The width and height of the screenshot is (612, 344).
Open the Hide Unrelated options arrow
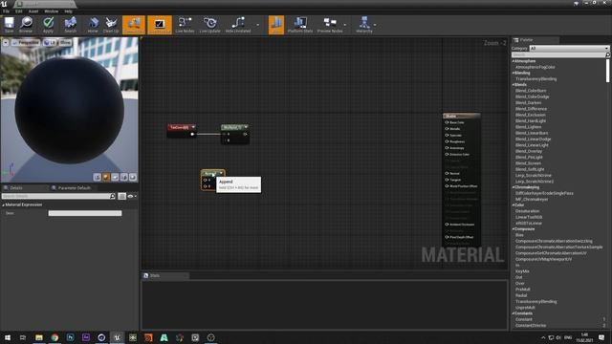(257, 25)
